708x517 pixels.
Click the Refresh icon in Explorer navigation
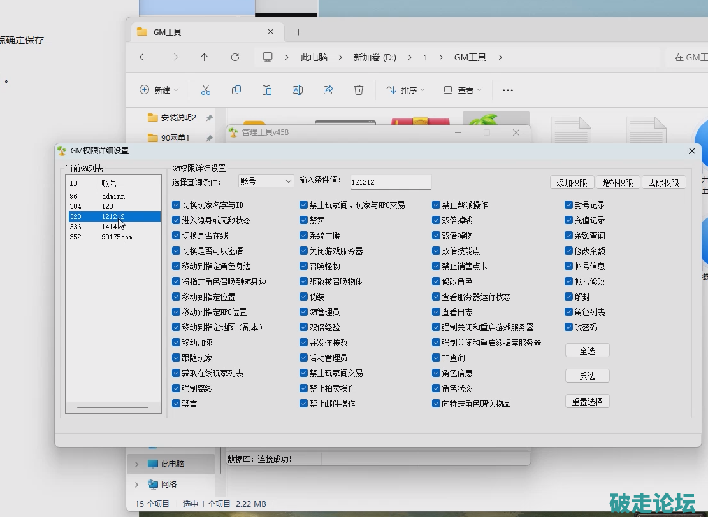pyautogui.click(x=235, y=57)
